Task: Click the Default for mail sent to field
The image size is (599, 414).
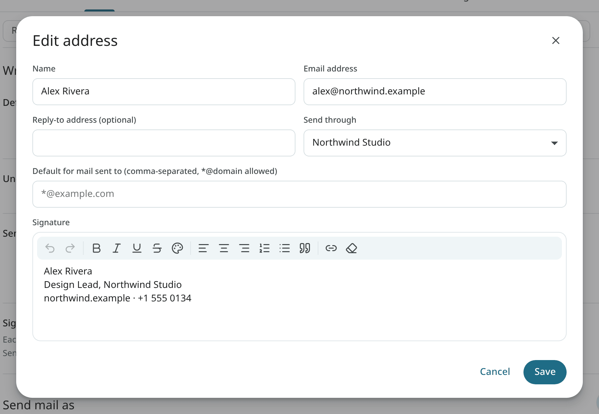Action: 299,194
